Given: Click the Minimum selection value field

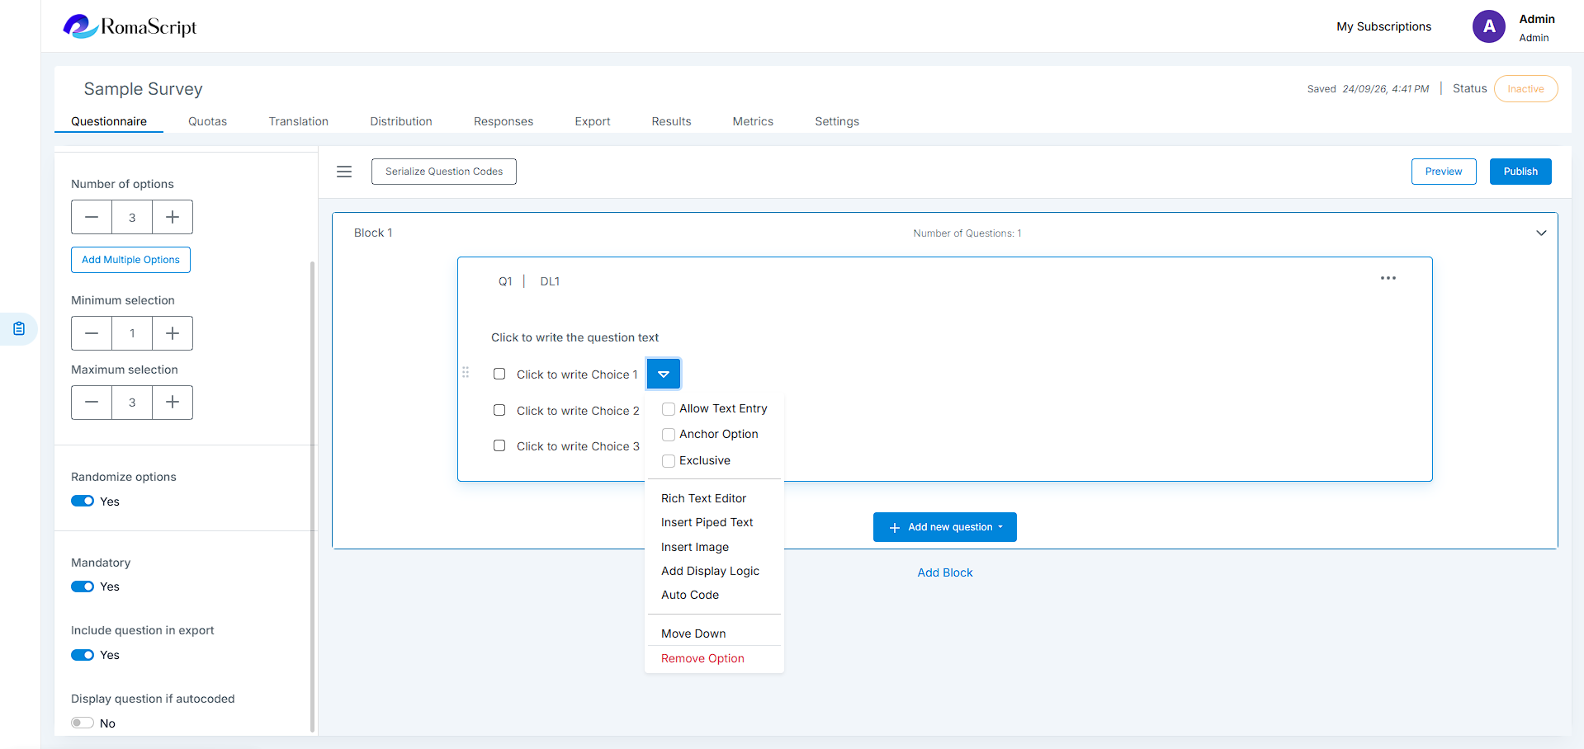Looking at the screenshot, I should pos(132,333).
